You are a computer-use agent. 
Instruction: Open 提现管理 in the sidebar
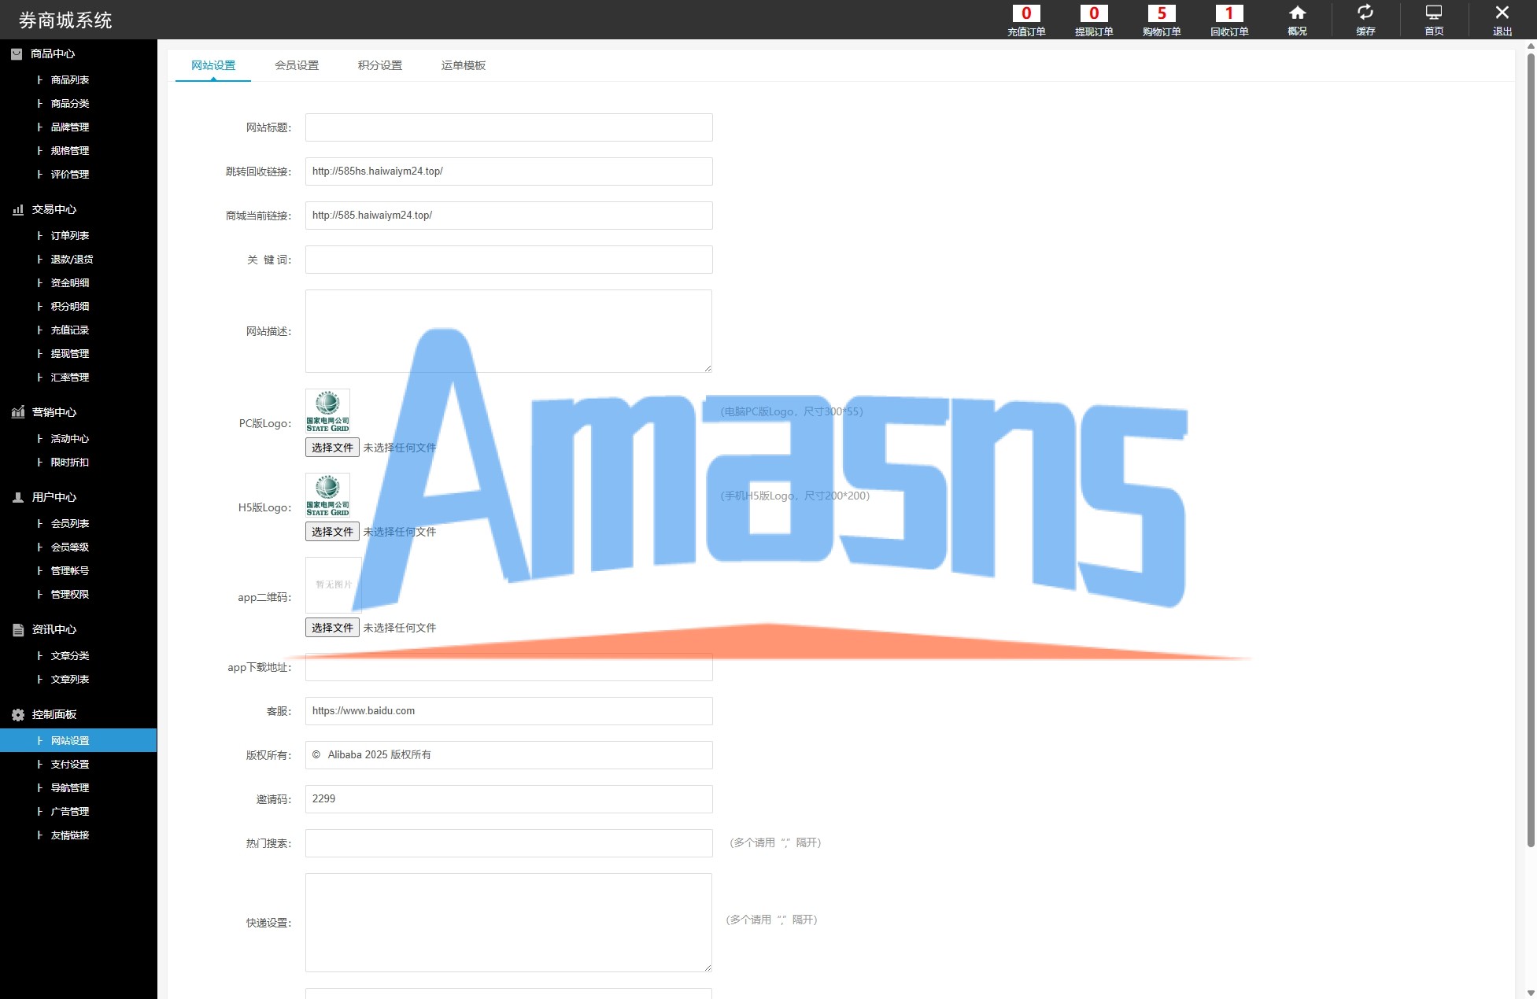70,353
